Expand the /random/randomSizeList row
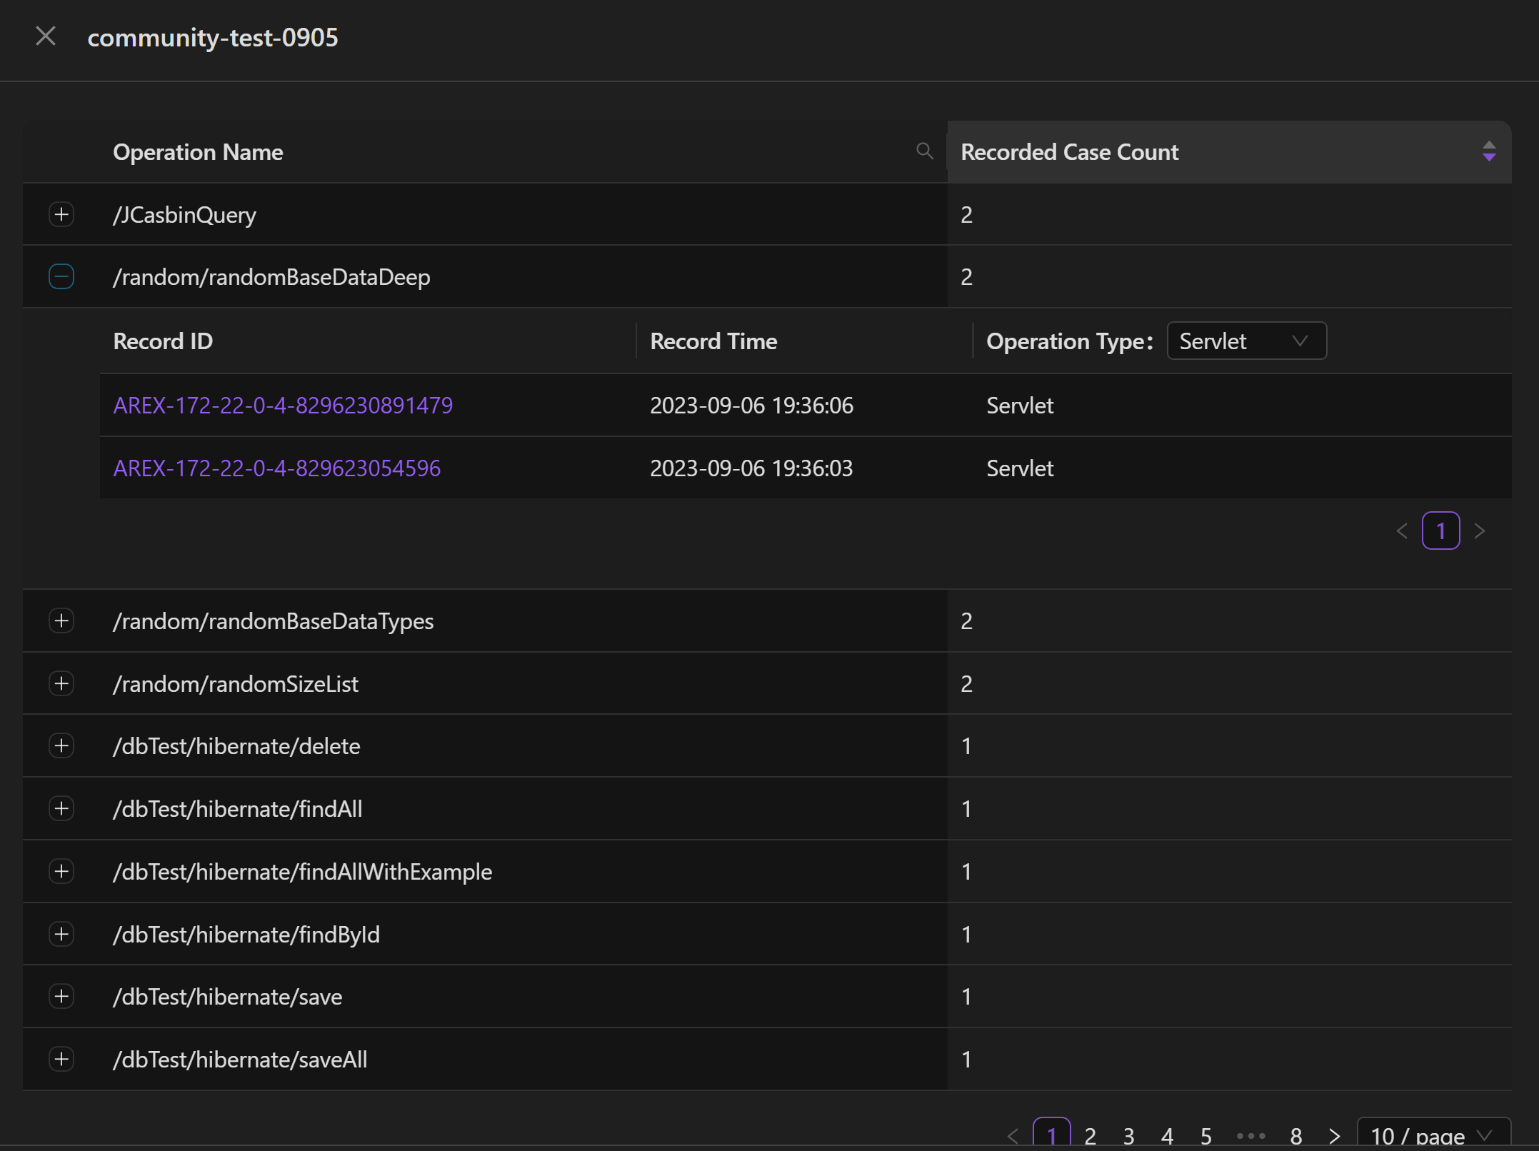 click(x=61, y=683)
